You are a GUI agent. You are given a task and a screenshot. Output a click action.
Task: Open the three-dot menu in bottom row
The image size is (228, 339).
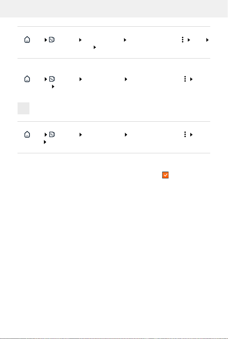(185, 134)
